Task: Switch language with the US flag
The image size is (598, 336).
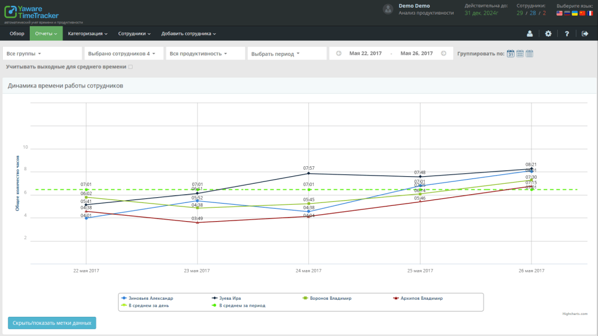Action: (x=559, y=13)
